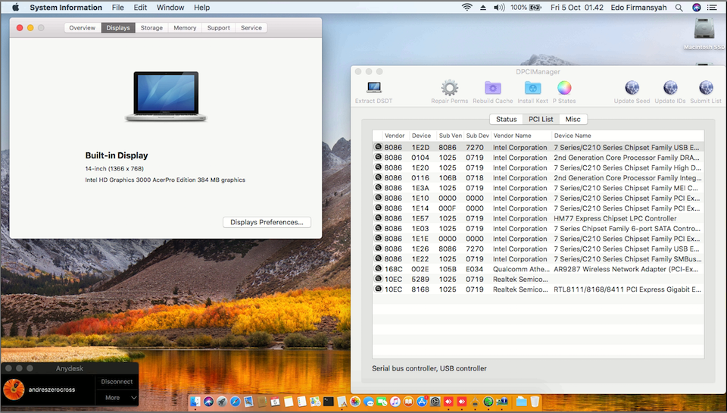Image resolution: width=727 pixels, height=413 pixels.
Task: Open Edo Firmansyah user menu
Action: pos(638,8)
